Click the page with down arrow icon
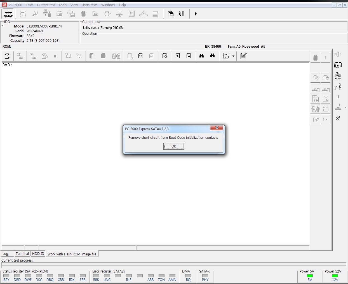This screenshot has height=284, width=348. click(x=140, y=56)
